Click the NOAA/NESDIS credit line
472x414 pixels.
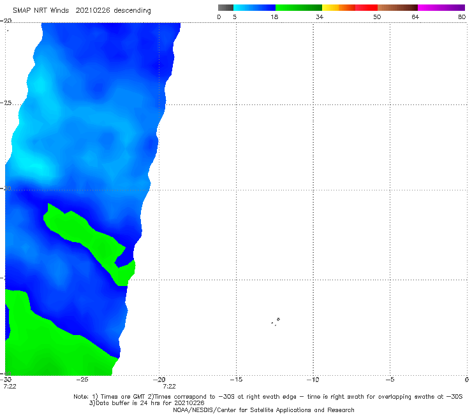click(x=263, y=410)
